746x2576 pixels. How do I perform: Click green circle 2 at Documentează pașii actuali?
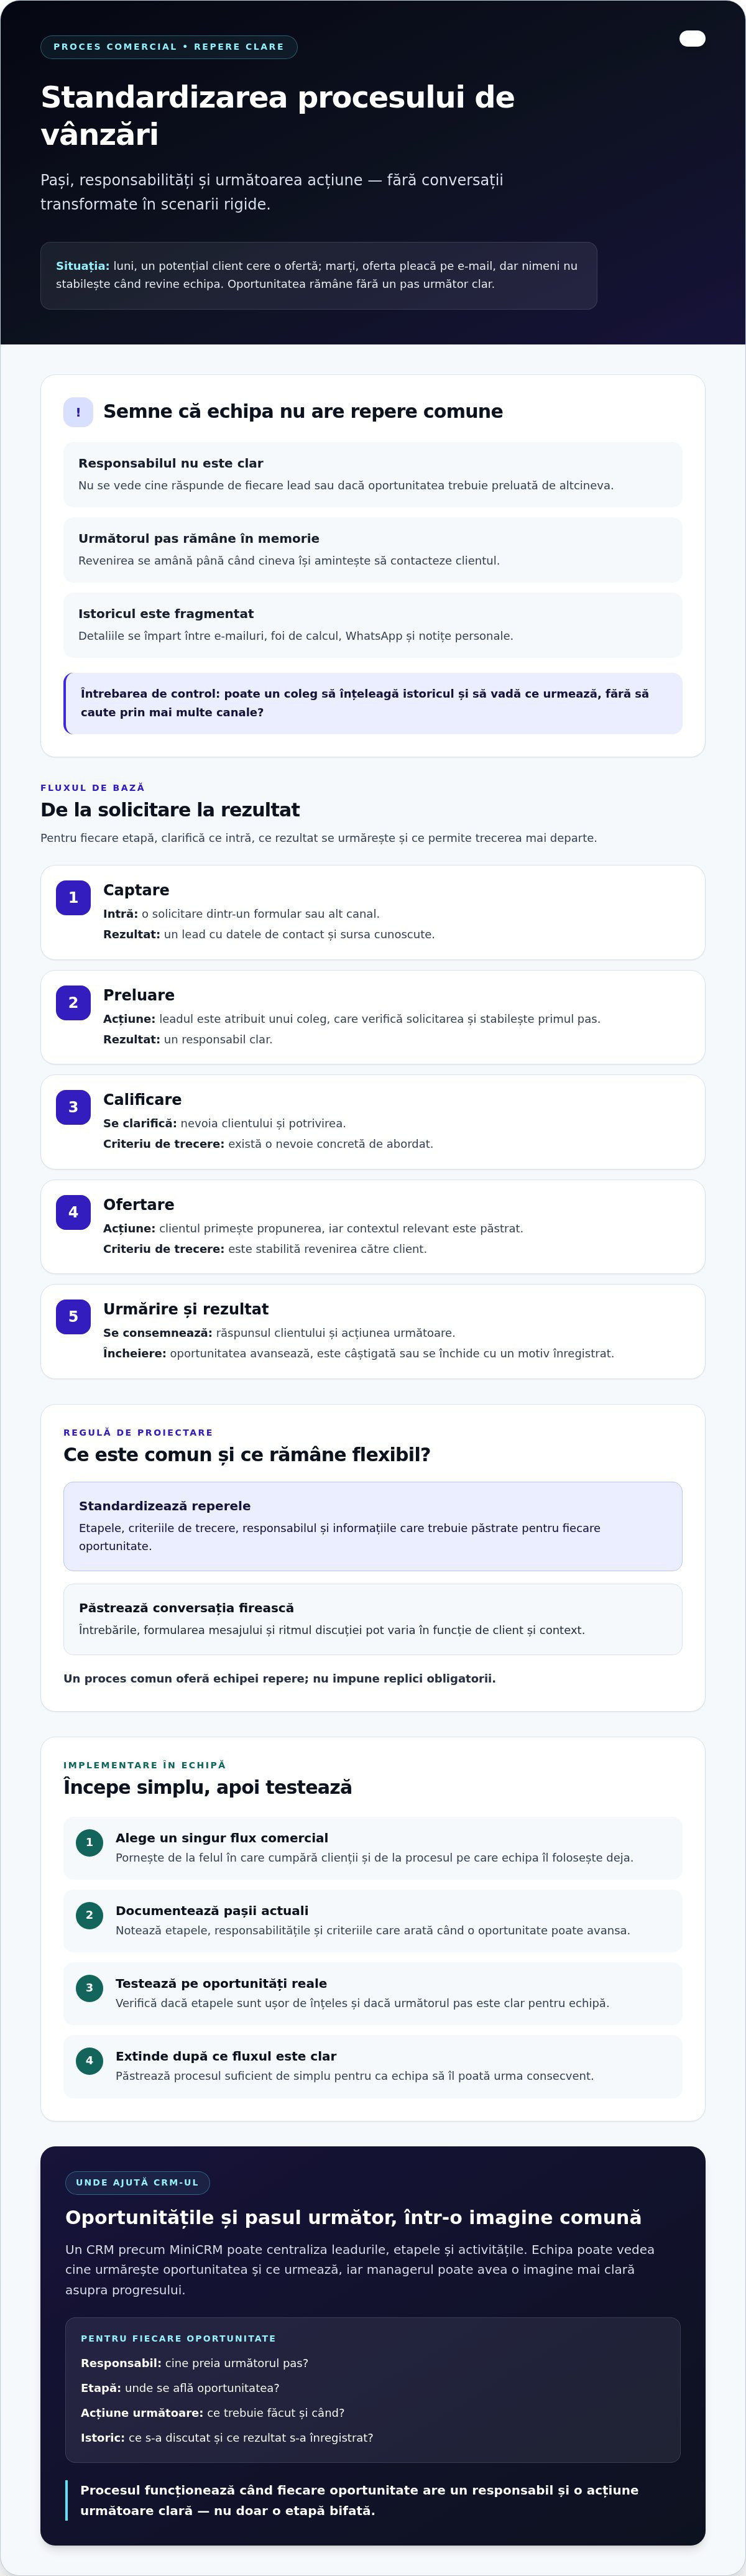click(89, 1915)
